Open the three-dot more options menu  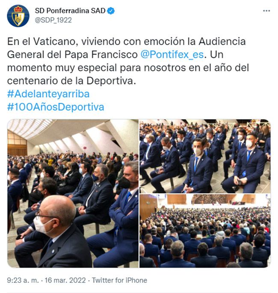(266, 11)
